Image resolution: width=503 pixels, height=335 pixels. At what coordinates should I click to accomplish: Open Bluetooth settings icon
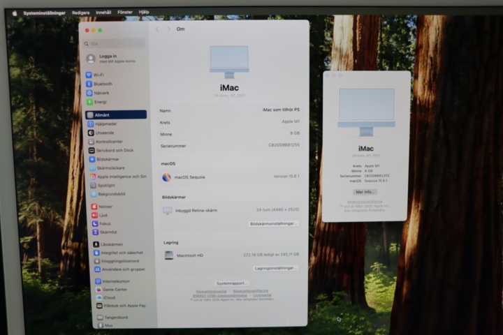89,84
